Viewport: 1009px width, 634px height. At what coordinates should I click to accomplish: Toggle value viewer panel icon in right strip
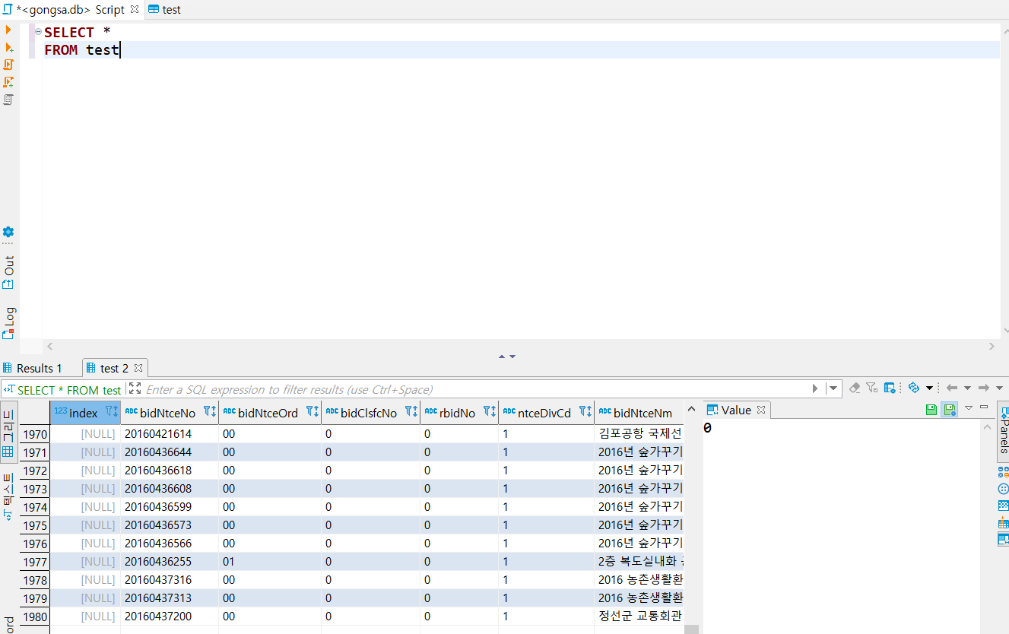1003,539
